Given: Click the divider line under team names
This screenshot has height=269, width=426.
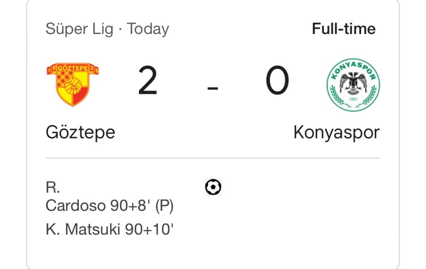Looking at the screenshot, I should tap(213, 158).
